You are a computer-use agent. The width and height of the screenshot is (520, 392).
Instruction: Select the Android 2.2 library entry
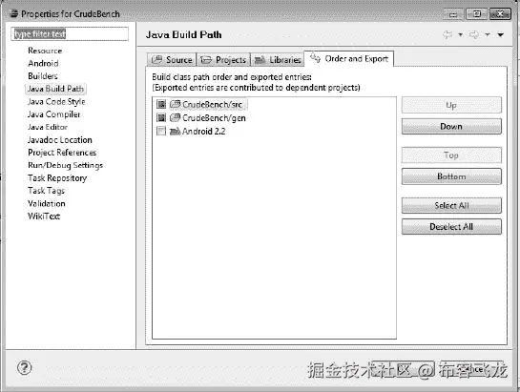click(203, 131)
